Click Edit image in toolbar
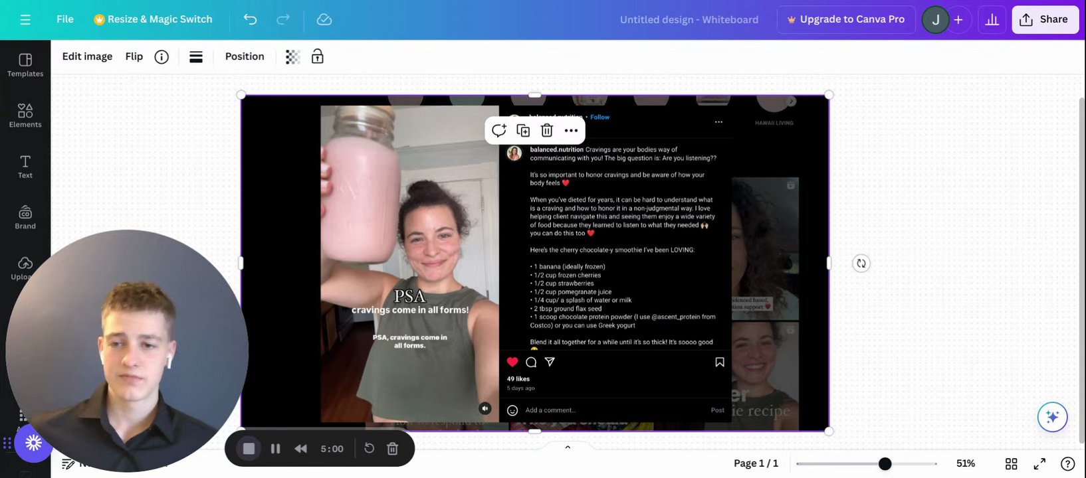This screenshot has height=478, width=1086. (x=87, y=56)
